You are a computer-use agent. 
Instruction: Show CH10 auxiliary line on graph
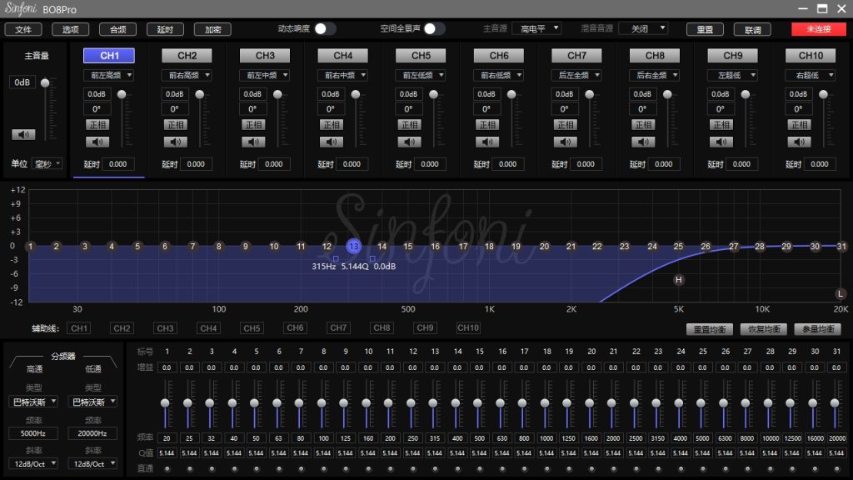468,328
